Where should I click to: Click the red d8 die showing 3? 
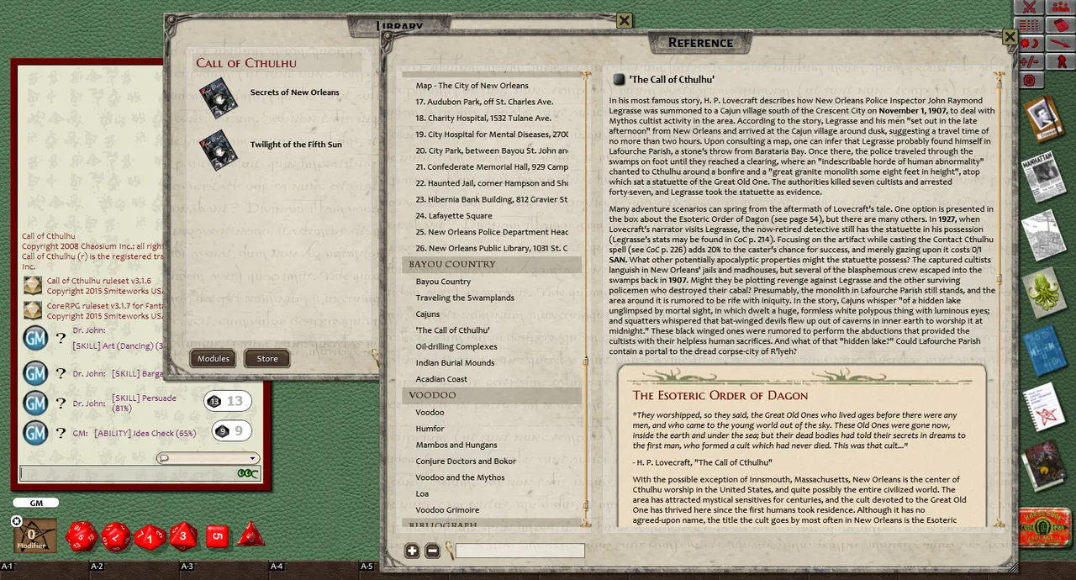coord(183,535)
